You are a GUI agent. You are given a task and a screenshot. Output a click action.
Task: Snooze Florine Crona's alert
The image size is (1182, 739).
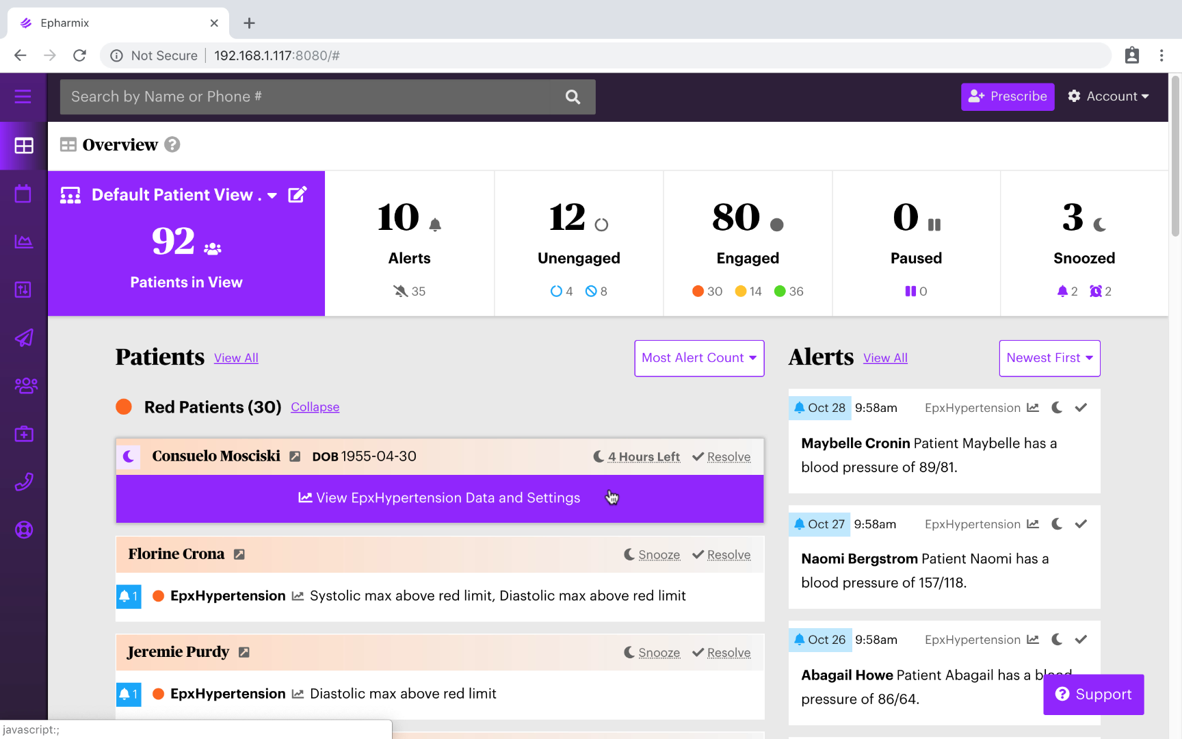tap(652, 554)
